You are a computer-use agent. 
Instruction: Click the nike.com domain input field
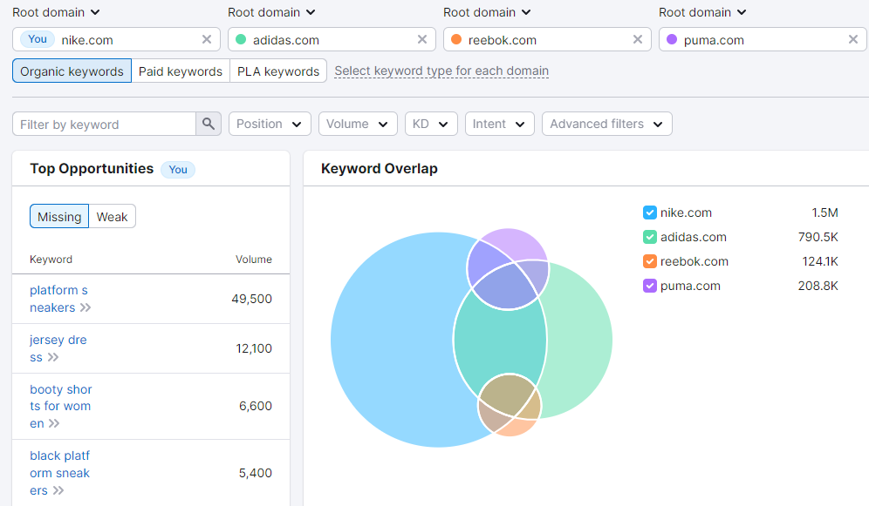(116, 39)
